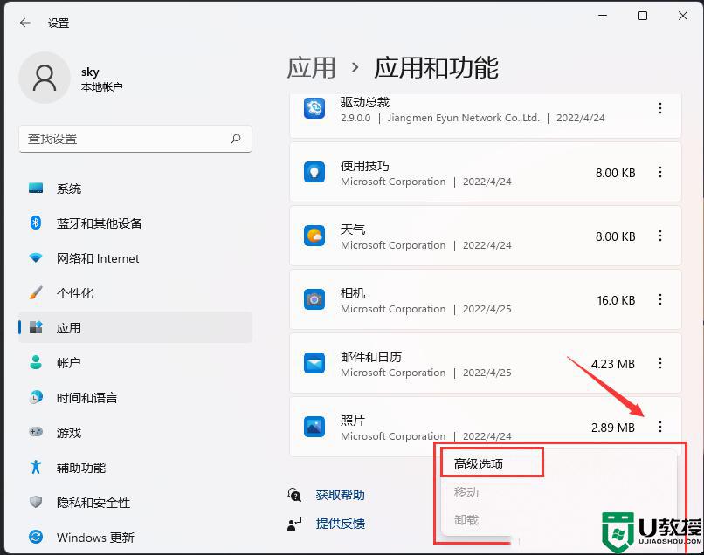Open three-dot menu for 使用技巧
The height and width of the screenshot is (555, 704).
tap(660, 172)
